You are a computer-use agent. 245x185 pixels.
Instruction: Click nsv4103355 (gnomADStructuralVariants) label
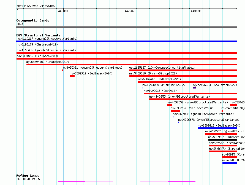[179, 96]
